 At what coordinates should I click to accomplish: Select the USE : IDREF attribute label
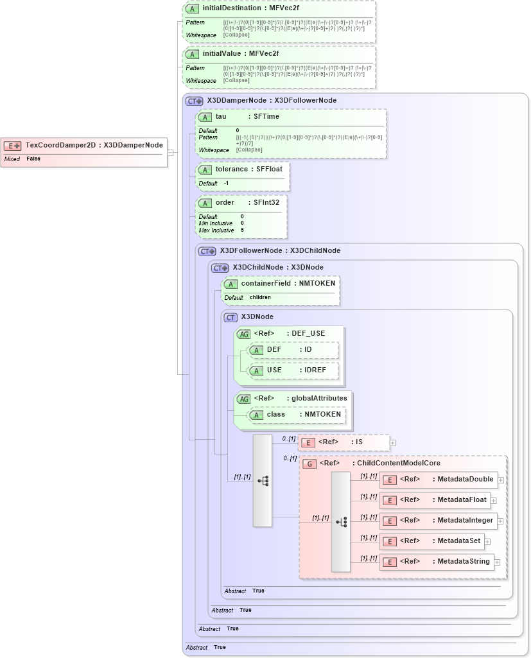[297, 370]
